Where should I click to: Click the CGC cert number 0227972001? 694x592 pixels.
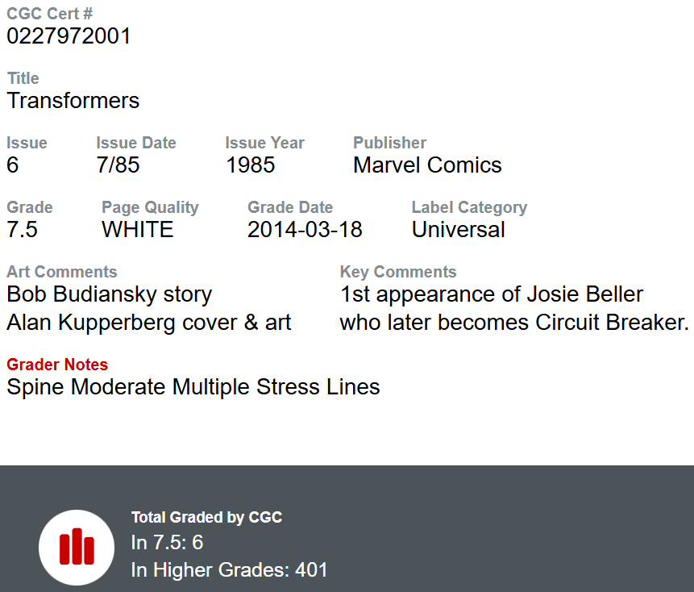[69, 36]
